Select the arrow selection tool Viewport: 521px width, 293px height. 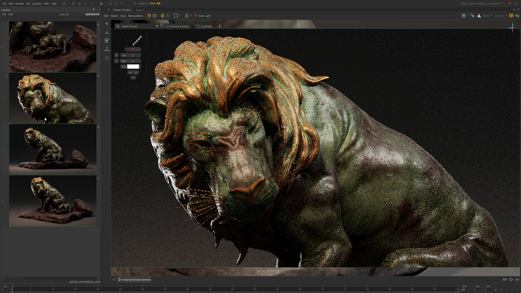point(107,24)
